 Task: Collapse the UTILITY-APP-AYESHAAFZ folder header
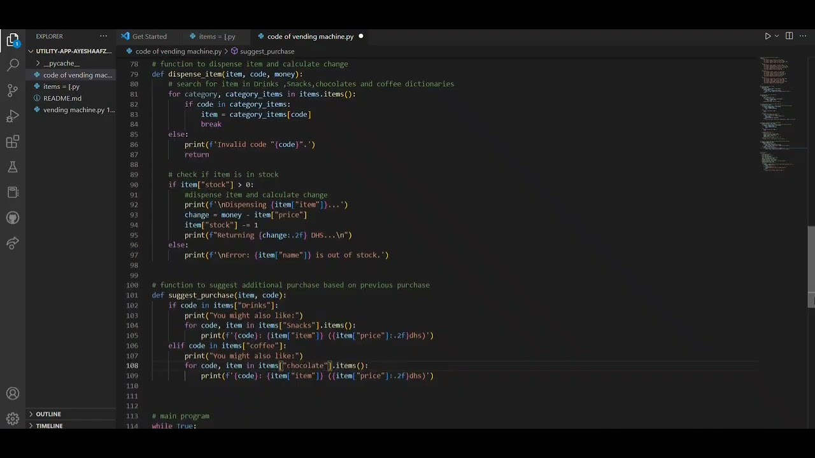click(71, 51)
